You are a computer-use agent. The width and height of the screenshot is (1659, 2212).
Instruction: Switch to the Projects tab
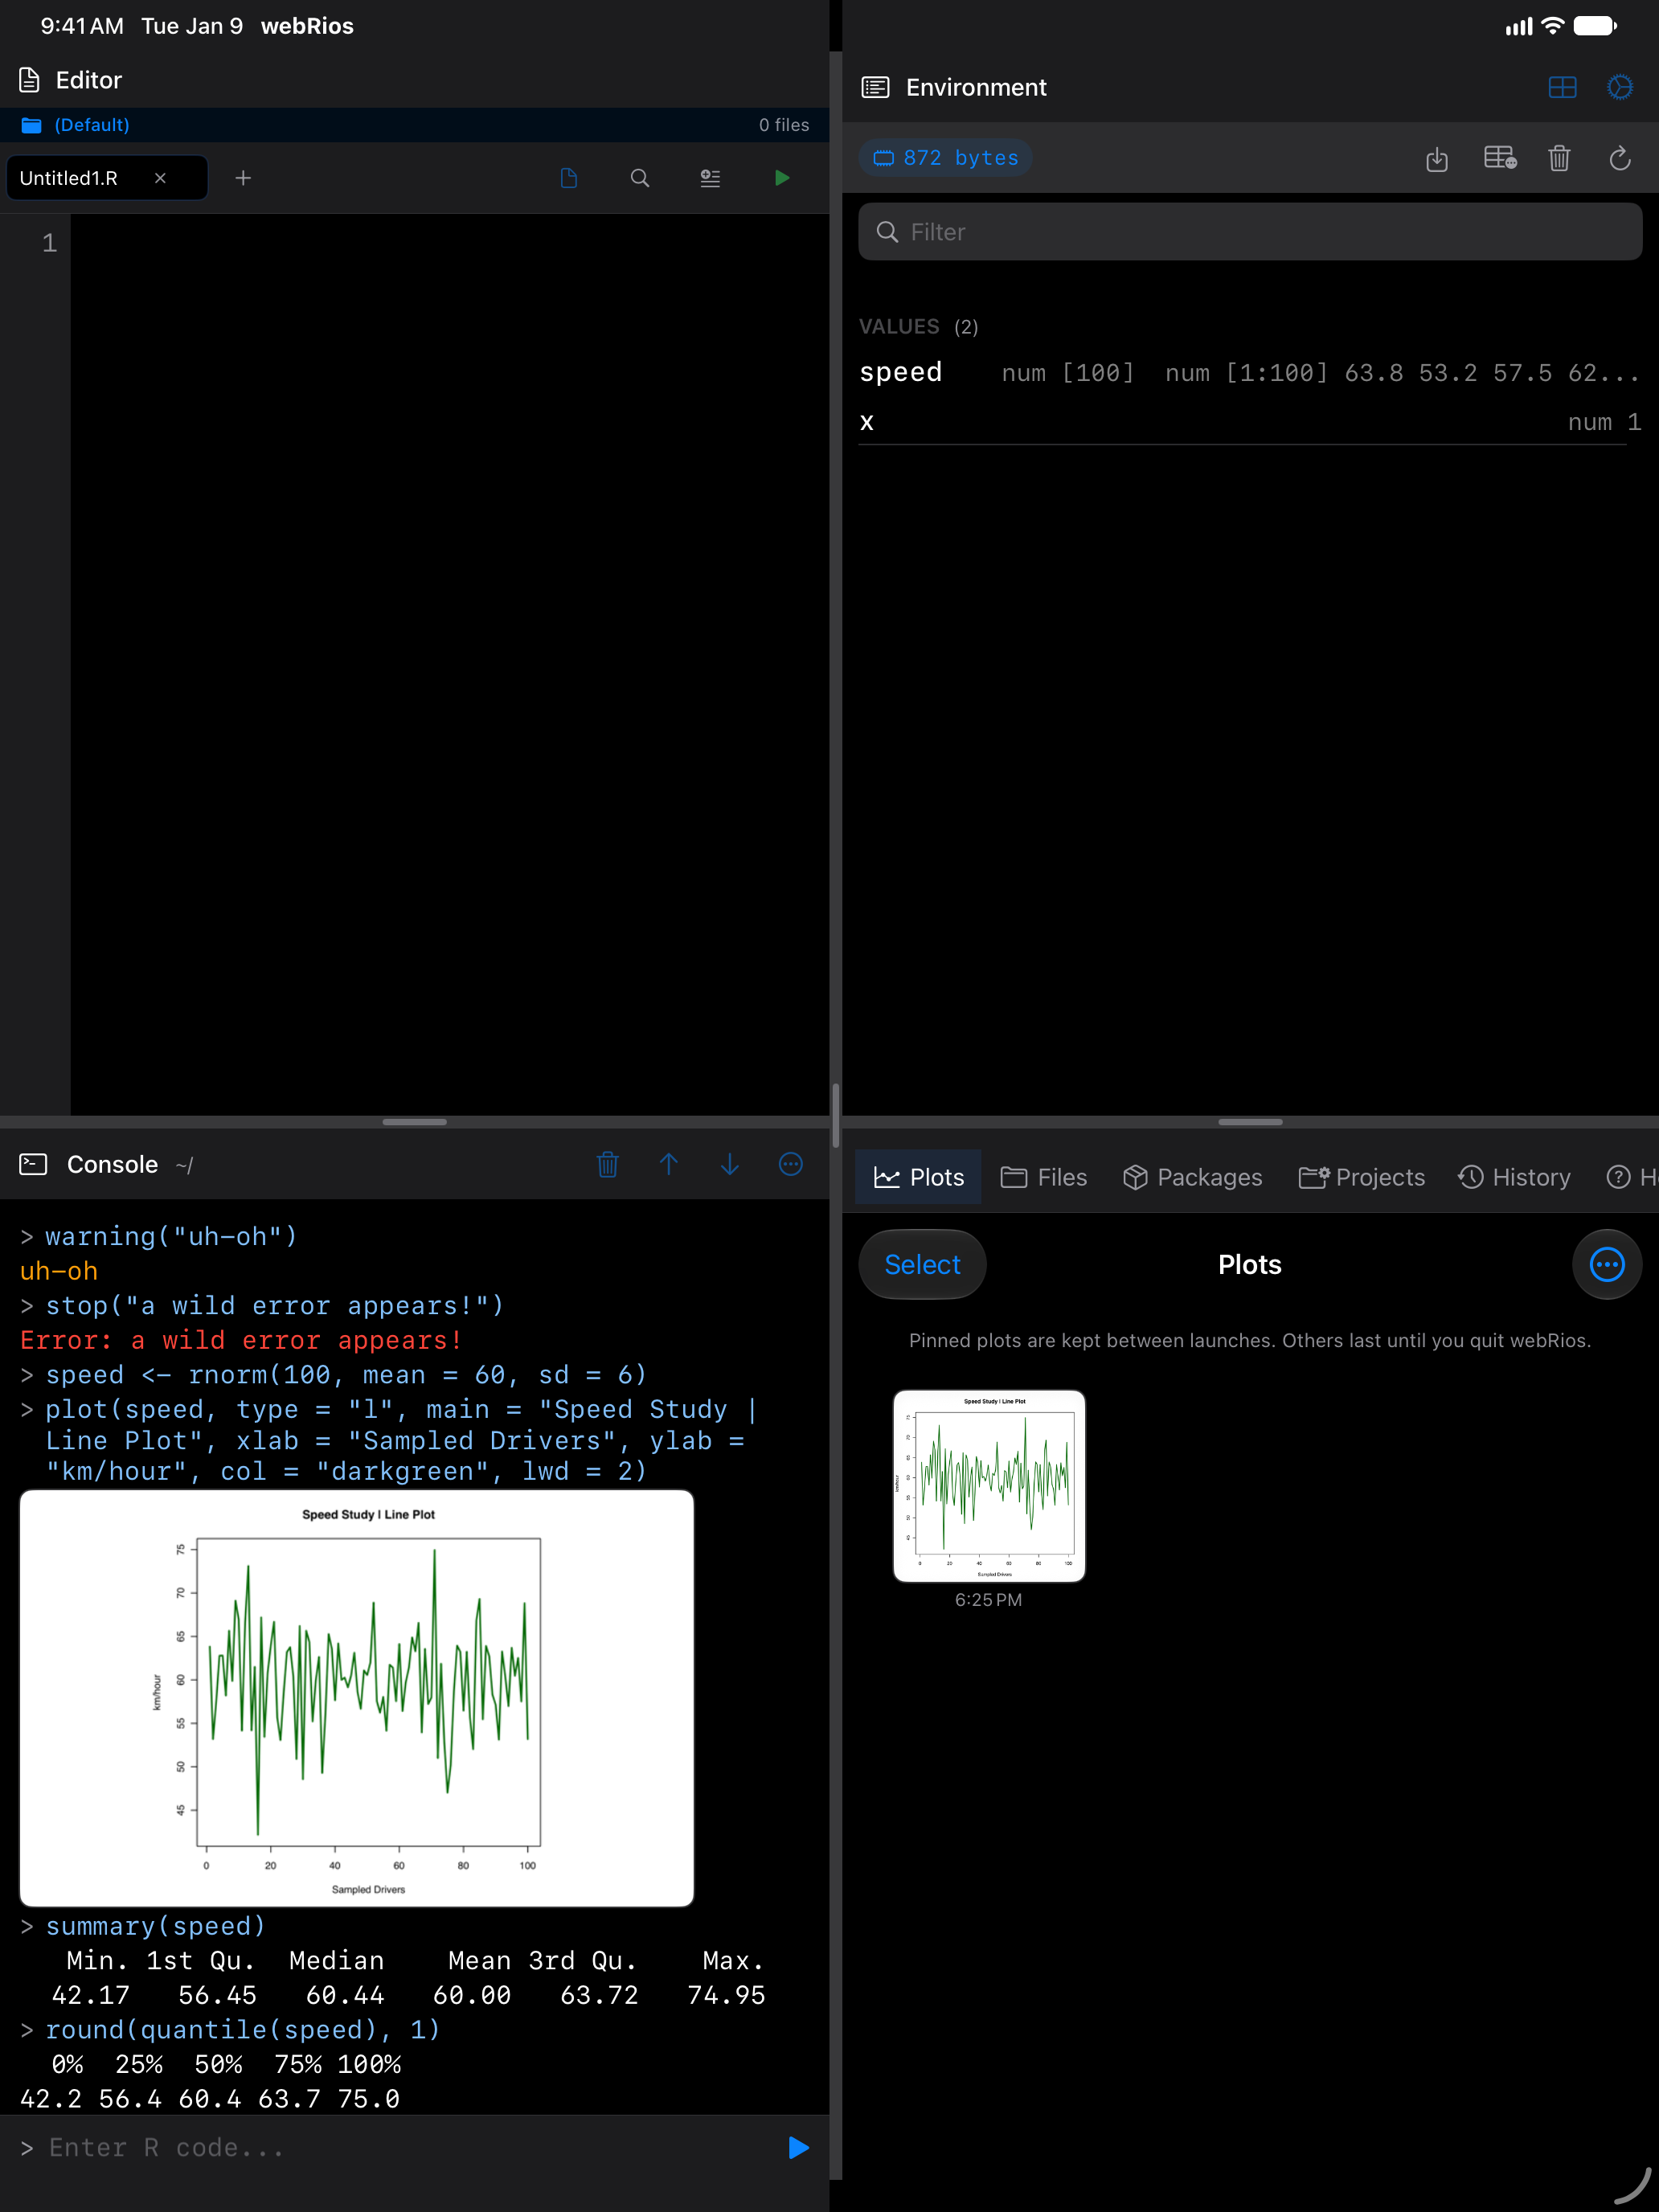pyautogui.click(x=1361, y=1177)
